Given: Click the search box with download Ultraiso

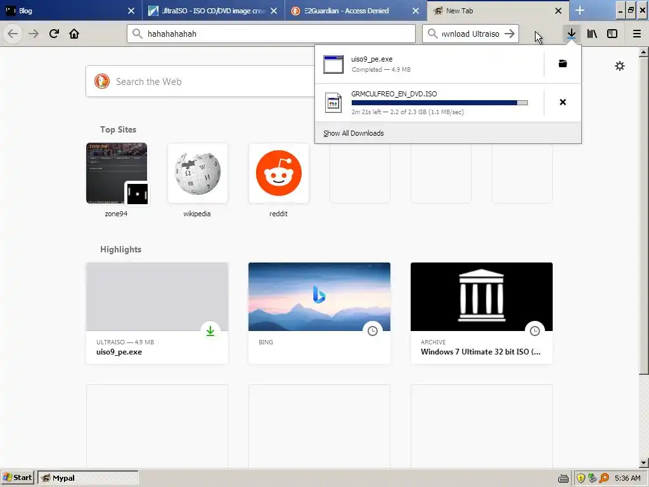Looking at the screenshot, I should (x=470, y=34).
